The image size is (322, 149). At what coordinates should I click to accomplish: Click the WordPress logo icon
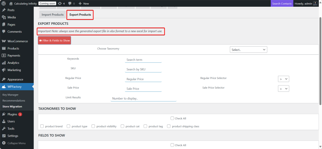click(4, 3)
